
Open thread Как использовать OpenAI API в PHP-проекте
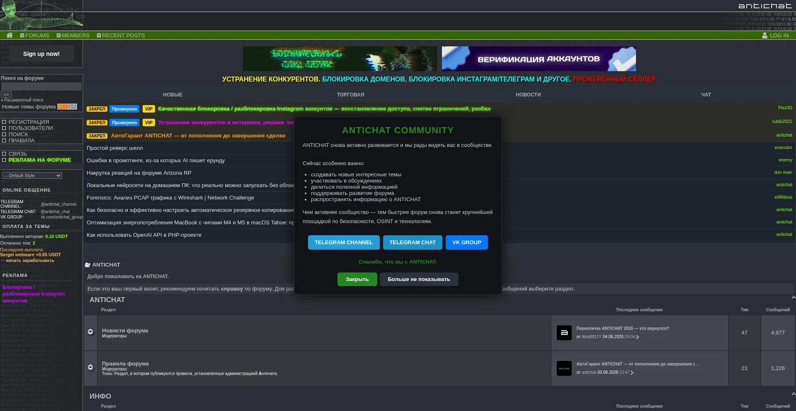pos(144,235)
